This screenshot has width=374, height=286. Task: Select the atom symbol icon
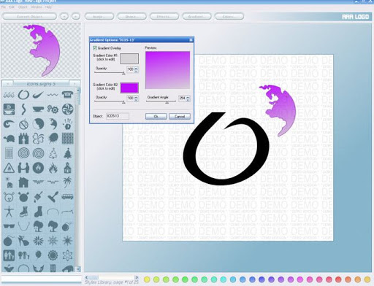67,255
